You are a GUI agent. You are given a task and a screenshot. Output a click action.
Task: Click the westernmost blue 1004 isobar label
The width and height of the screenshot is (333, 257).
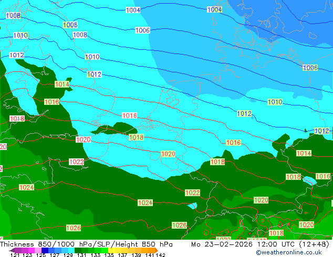133,10
